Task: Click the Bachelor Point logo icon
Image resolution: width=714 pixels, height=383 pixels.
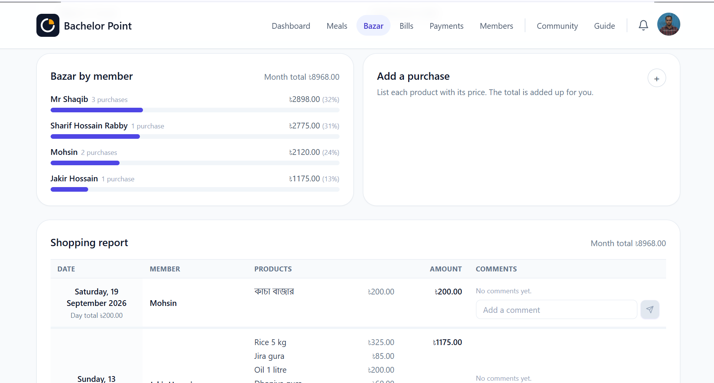Action: pyautogui.click(x=48, y=25)
